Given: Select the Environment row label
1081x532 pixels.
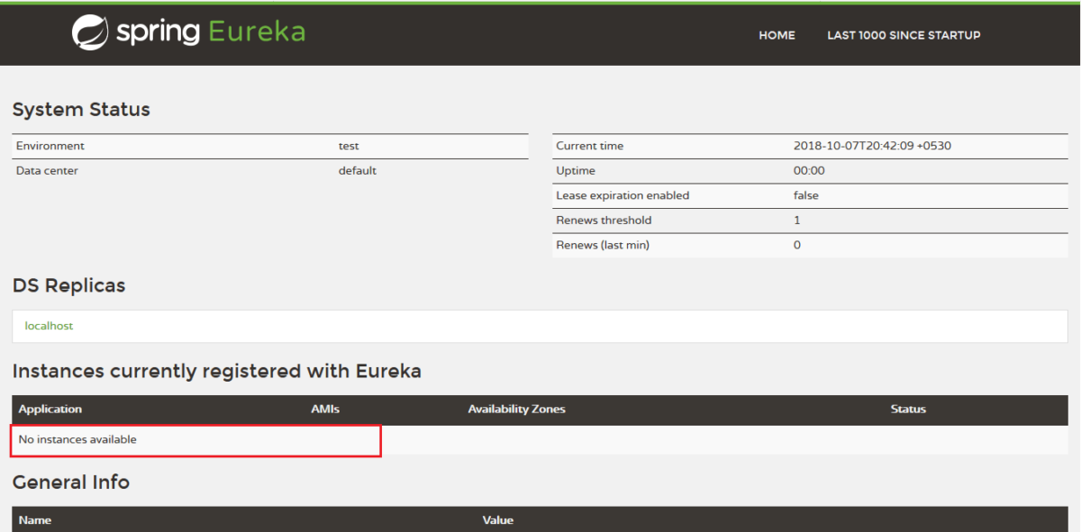Looking at the screenshot, I should coord(50,146).
